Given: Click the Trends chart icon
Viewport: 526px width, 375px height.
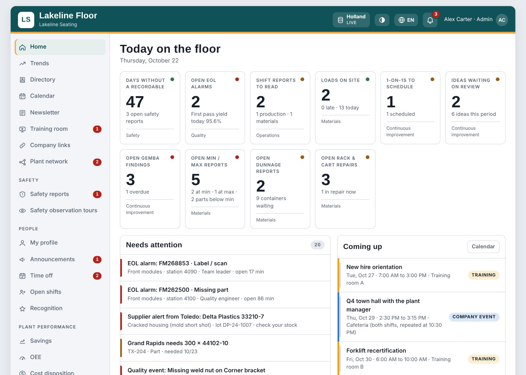Looking at the screenshot, I should [22, 64].
